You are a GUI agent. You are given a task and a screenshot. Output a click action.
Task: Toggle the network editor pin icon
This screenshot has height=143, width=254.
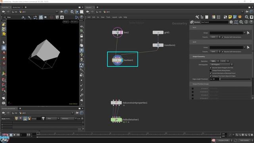click(247, 12)
